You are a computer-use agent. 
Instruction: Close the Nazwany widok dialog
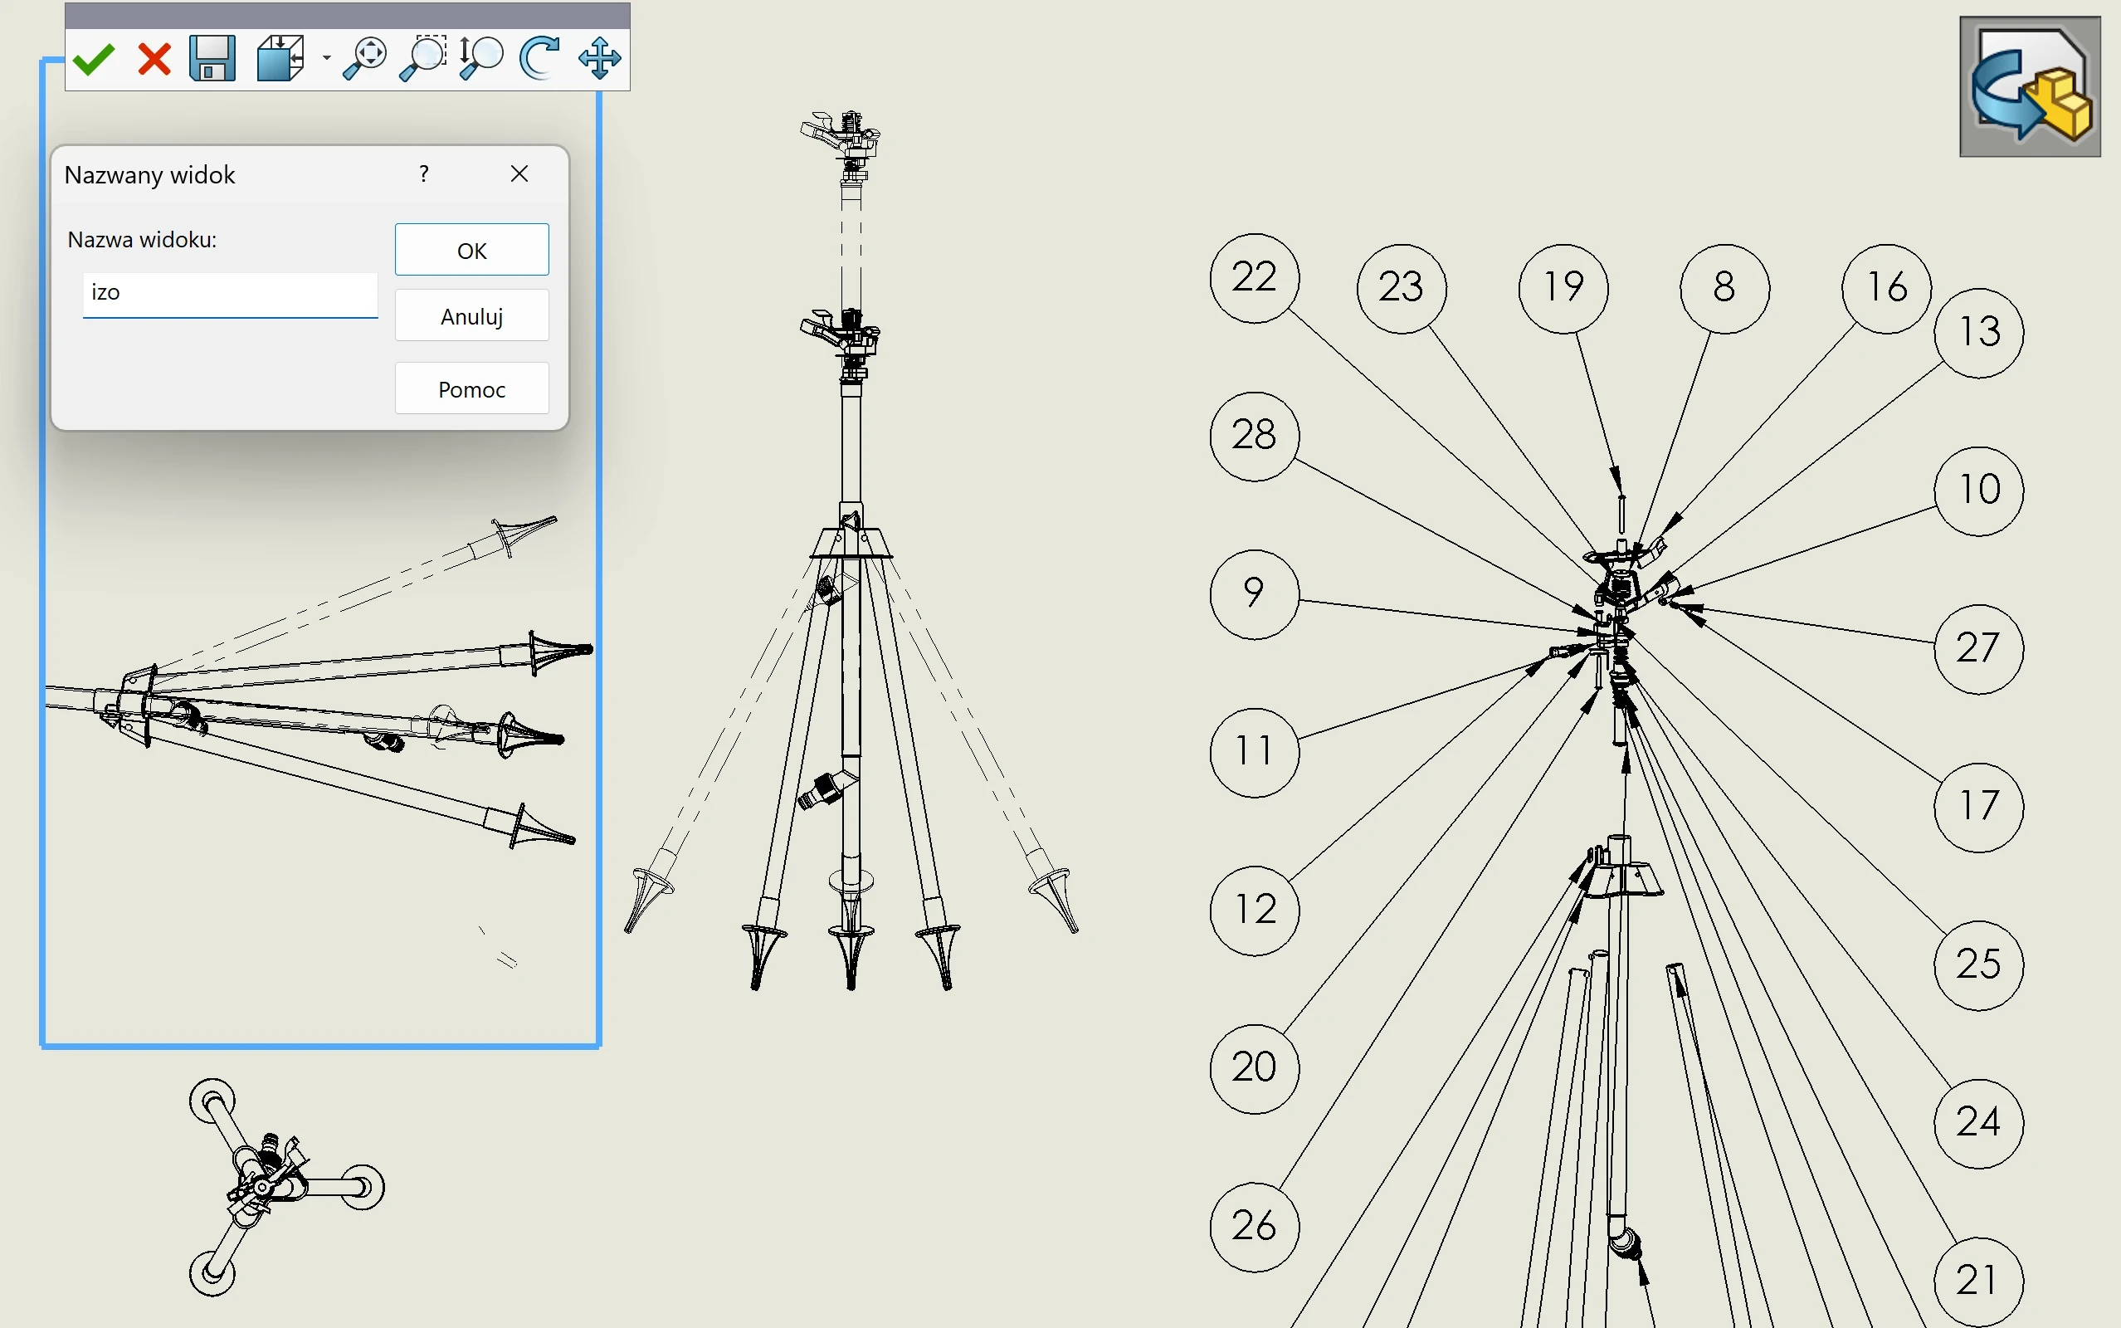519,174
